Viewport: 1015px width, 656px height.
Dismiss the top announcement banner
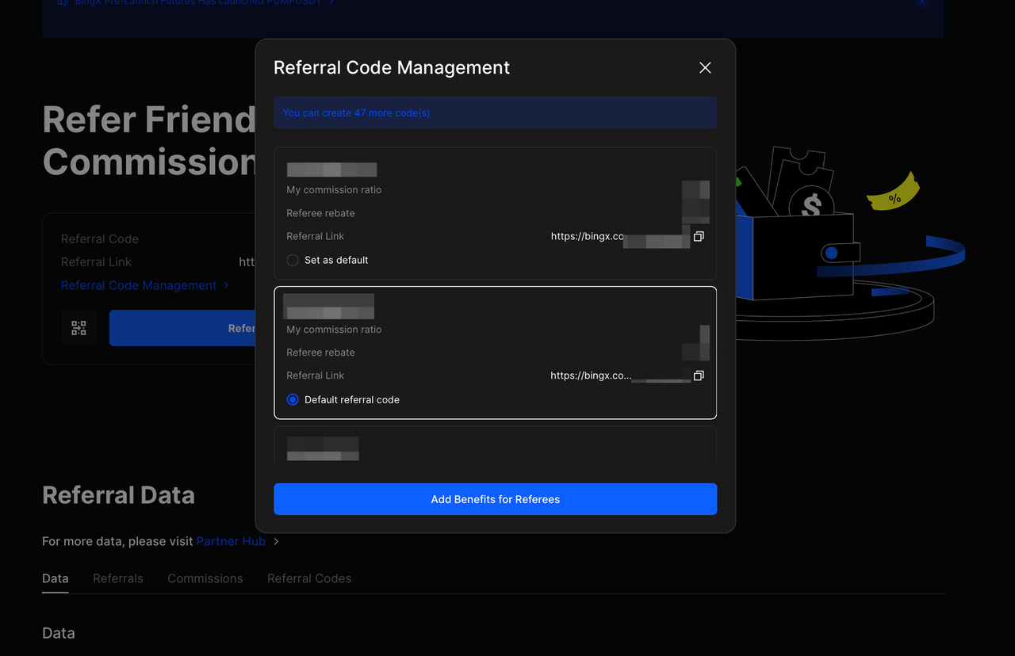tap(921, 3)
